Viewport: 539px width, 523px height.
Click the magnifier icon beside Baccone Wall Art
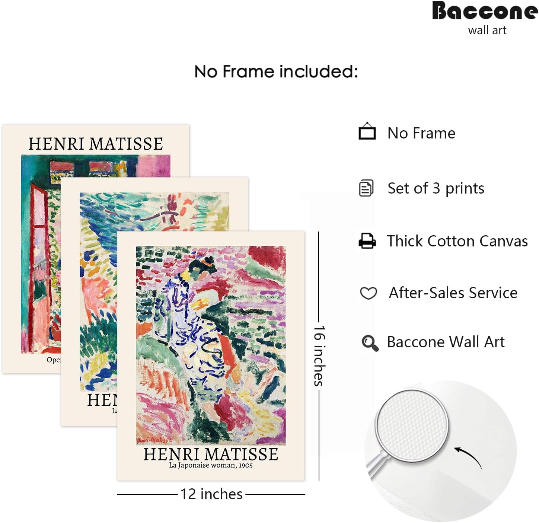pyautogui.click(x=370, y=343)
